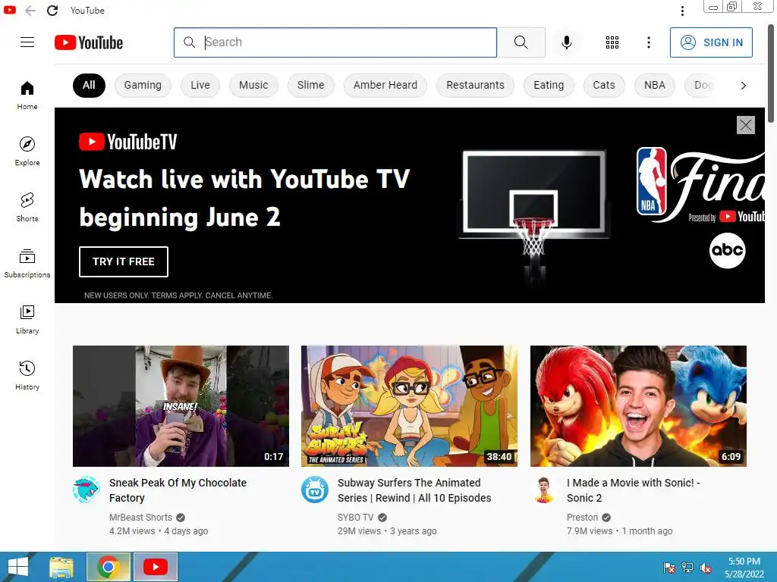Open File Explorer from taskbar
This screenshot has width=777, height=582.
click(x=61, y=567)
